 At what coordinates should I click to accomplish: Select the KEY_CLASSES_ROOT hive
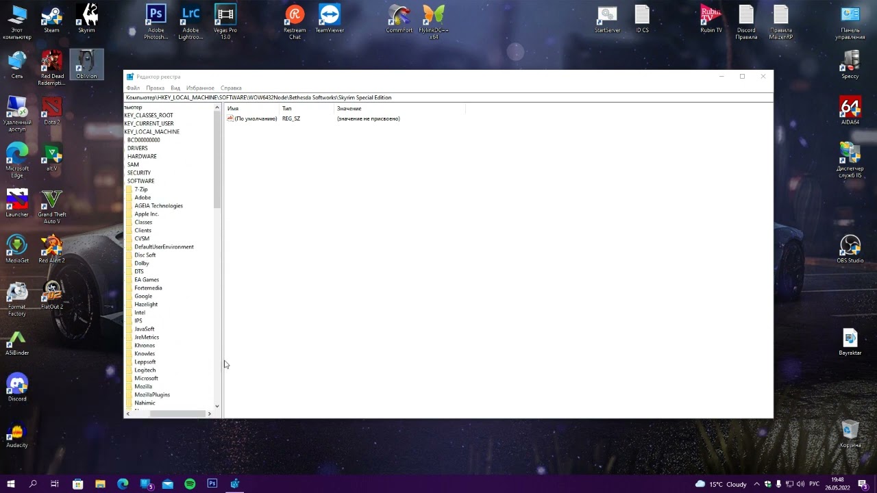[149, 115]
